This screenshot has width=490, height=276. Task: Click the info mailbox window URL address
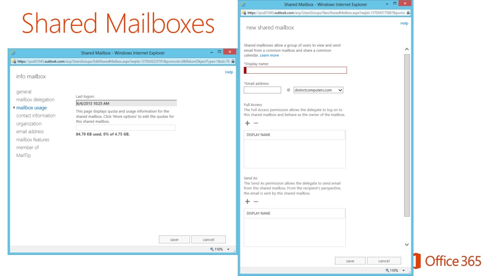coord(123,61)
